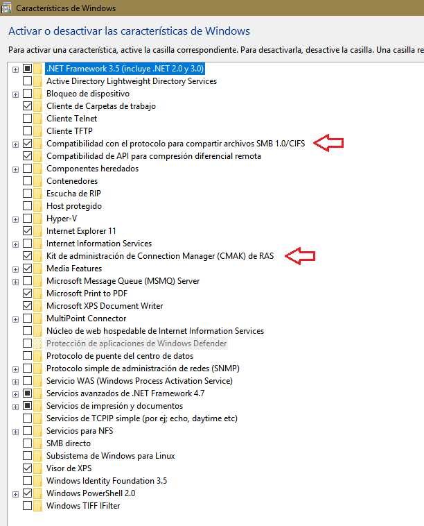Uncheck the CMAK de RAS checkbox
This screenshot has height=526, width=424.
28,256
